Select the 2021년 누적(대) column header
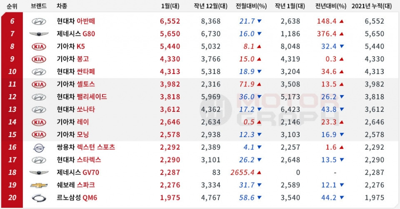This screenshot has width=400, height=209. click(371, 6)
